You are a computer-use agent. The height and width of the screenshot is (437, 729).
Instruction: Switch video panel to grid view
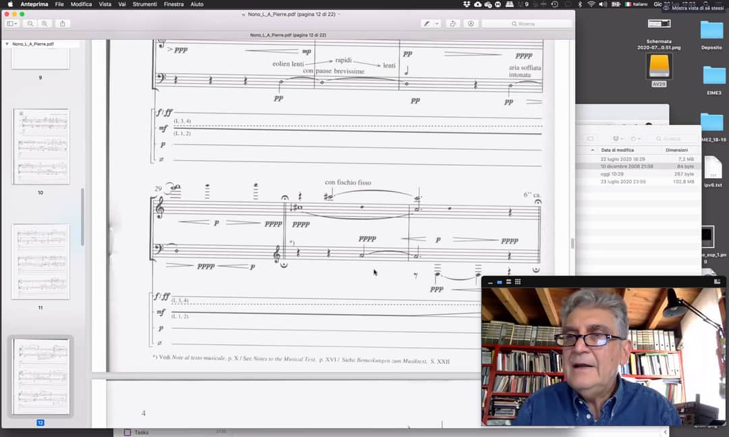click(x=518, y=282)
